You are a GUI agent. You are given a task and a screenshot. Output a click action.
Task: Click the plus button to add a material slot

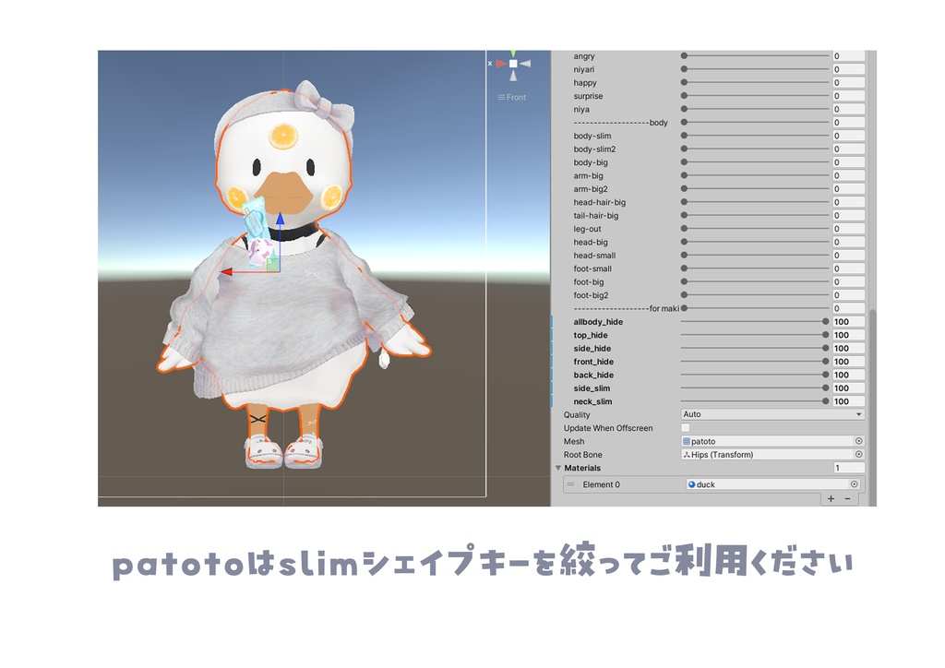(x=830, y=498)
